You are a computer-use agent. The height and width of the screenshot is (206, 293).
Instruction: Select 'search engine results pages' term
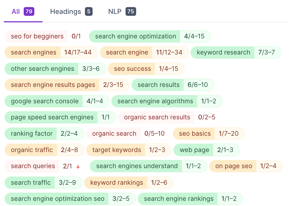53,85
